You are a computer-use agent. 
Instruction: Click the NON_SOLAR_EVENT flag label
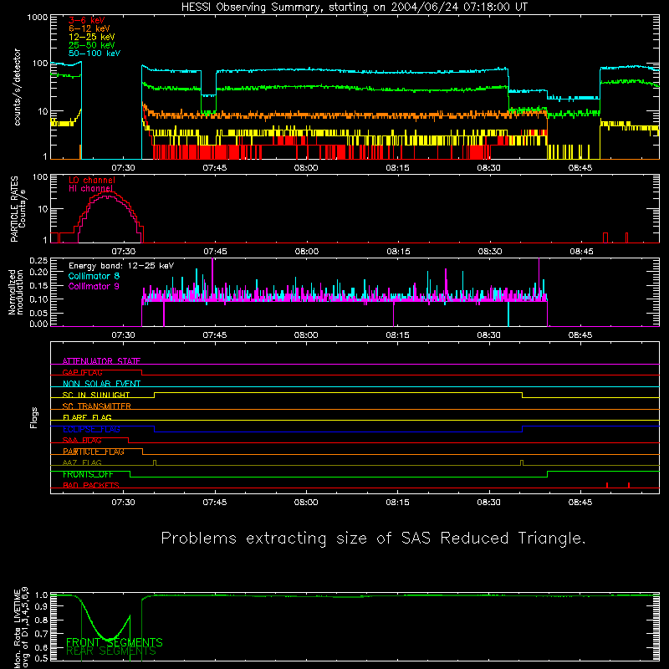tap(101, 384)
